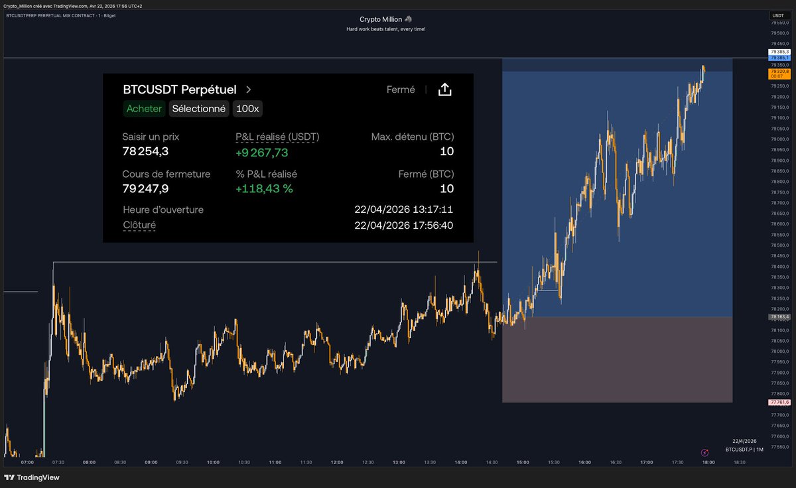Click the +118,43 % realized P&L percentage
Viewport: 796px width, 488px height.
(x=264, y=188)
